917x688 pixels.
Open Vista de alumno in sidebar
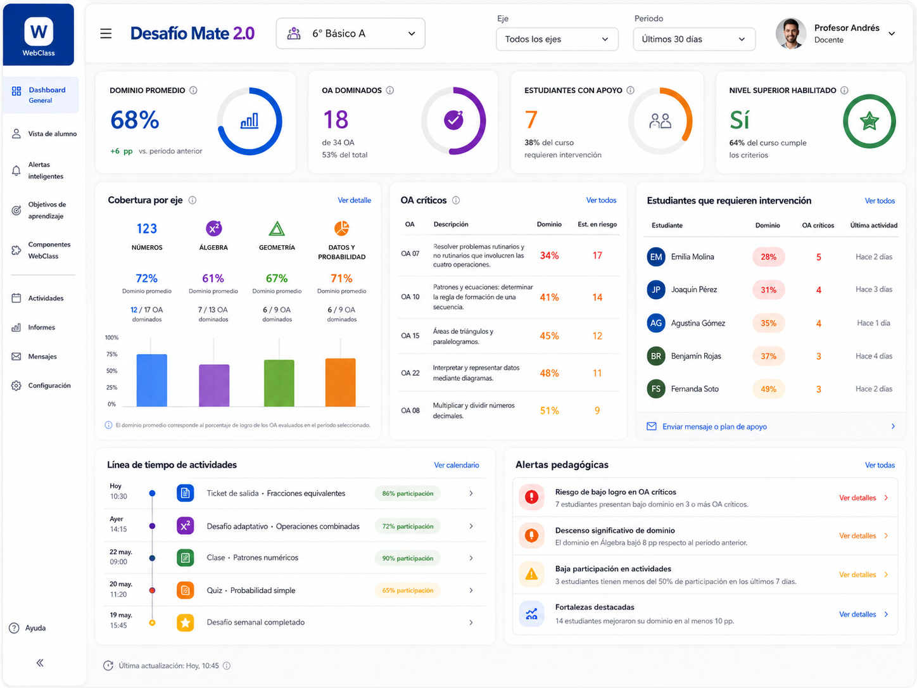44,134
